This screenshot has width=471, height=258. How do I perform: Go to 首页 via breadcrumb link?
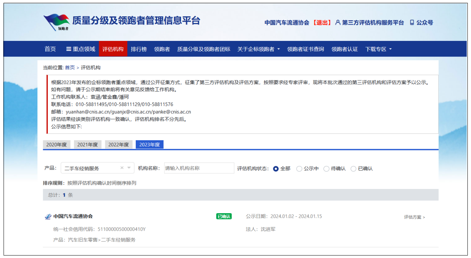pos(70,68)
